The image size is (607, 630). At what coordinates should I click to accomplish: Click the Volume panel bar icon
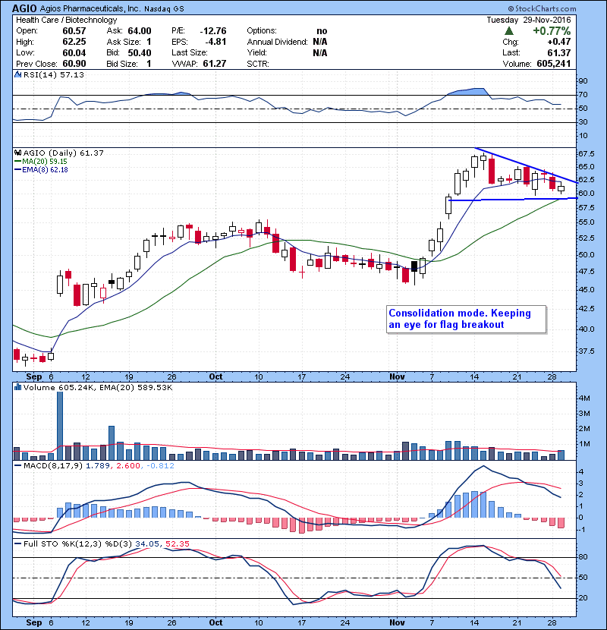(x=17, y=387)
